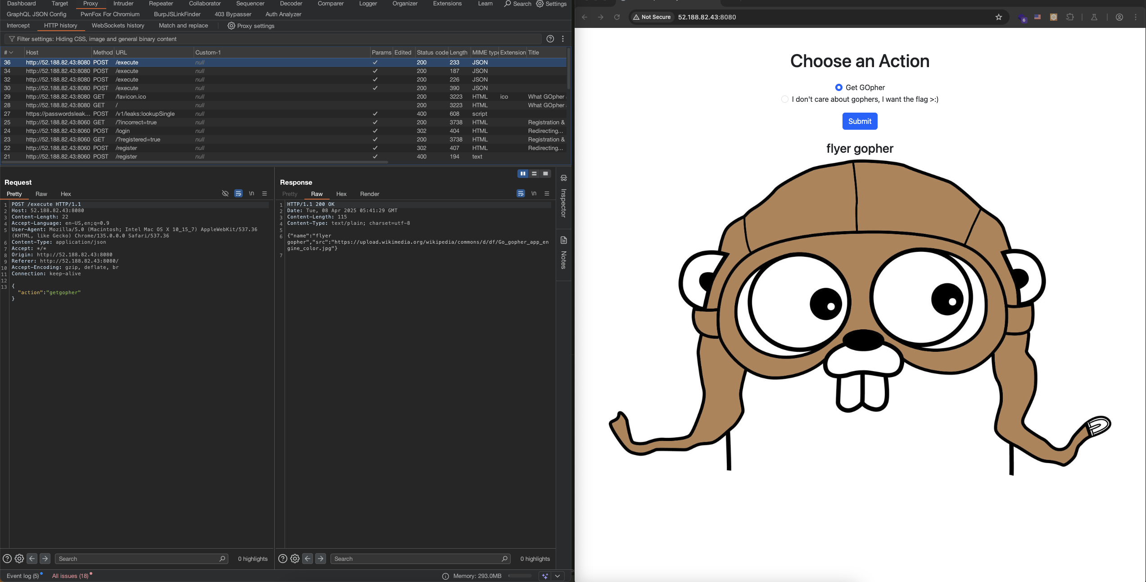Open HTTP history options three-dot menu
1146x582 pixels.
click(563, 39)
